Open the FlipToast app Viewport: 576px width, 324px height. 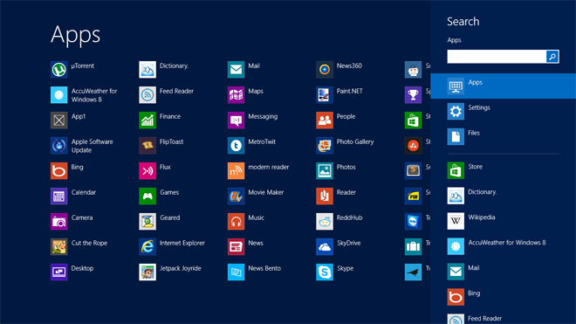tap(147, 146)
